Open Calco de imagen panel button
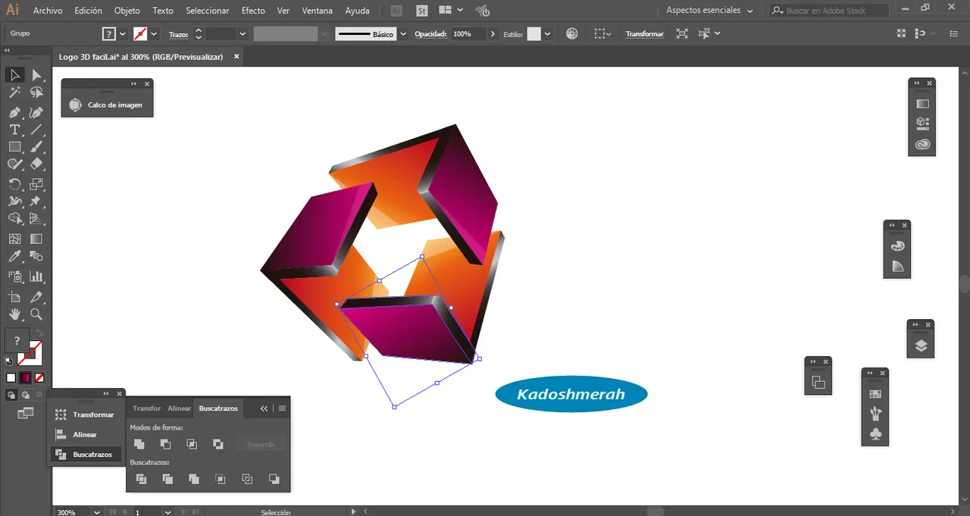The image size is (970, 516). point(107,105)
